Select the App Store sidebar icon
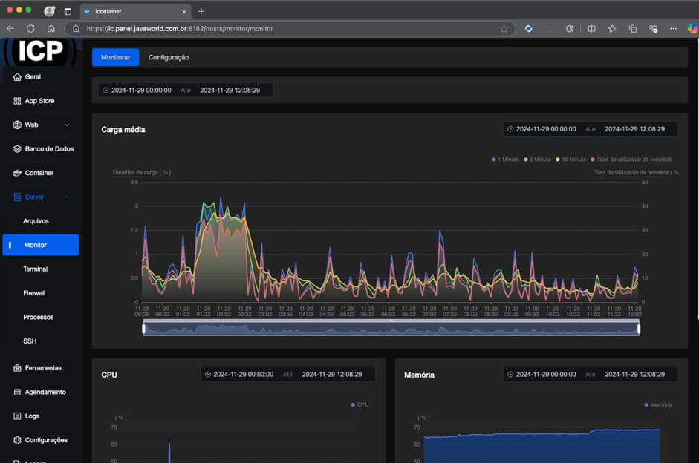The image size is (699, 463). pos(16,100)
